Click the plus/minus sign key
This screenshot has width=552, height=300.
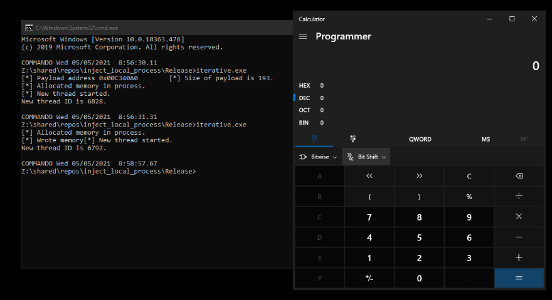[x=369, y=278]
